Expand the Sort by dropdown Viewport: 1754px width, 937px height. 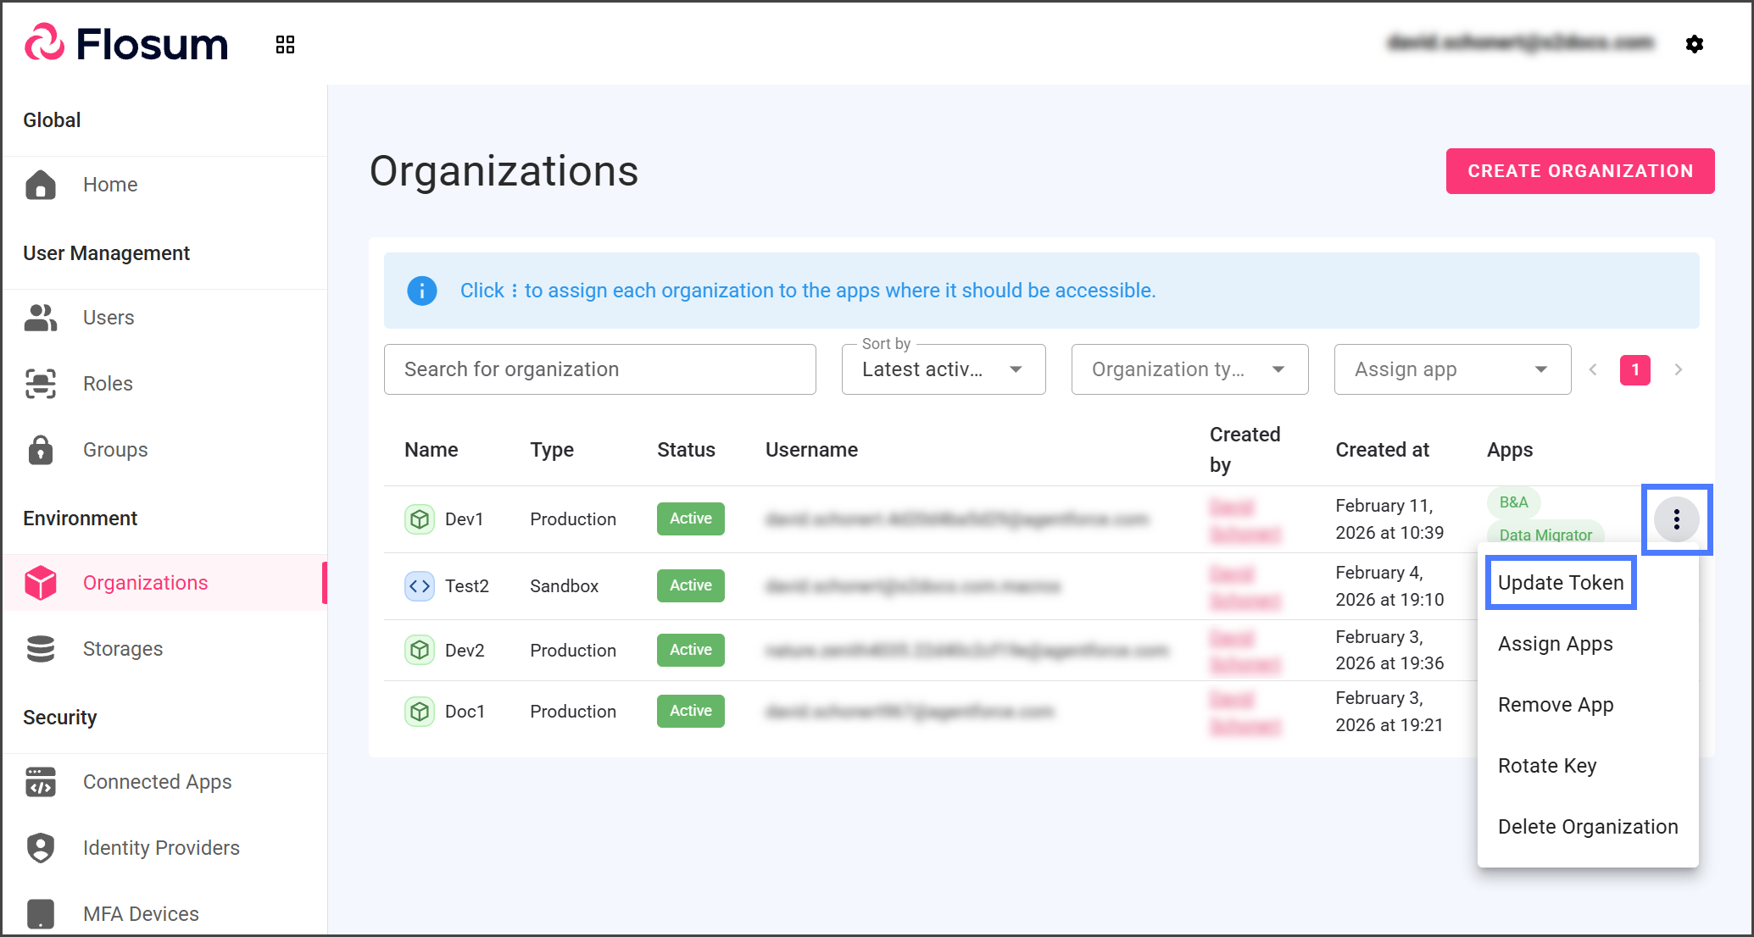tap(943, 369)
